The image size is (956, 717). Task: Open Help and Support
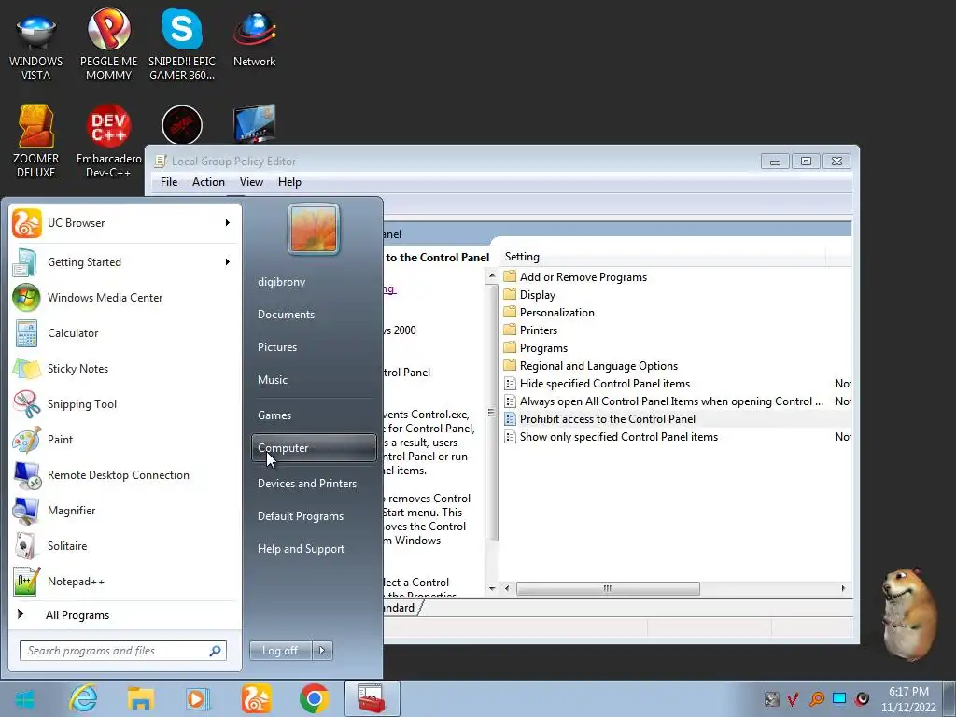314,549
